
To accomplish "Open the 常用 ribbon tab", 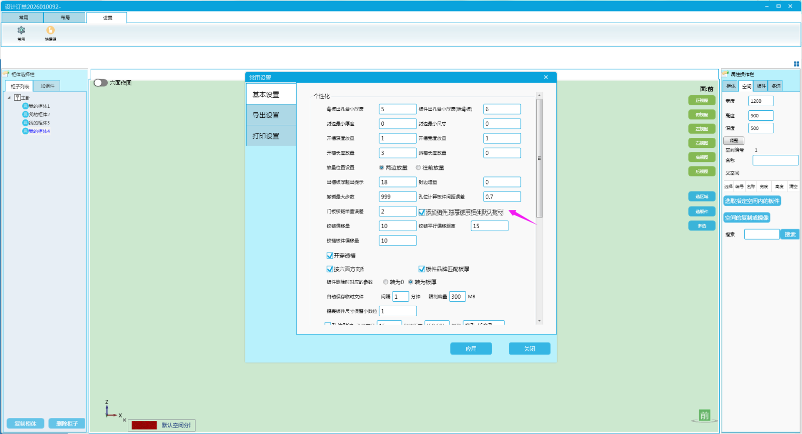I will [23, 18].
